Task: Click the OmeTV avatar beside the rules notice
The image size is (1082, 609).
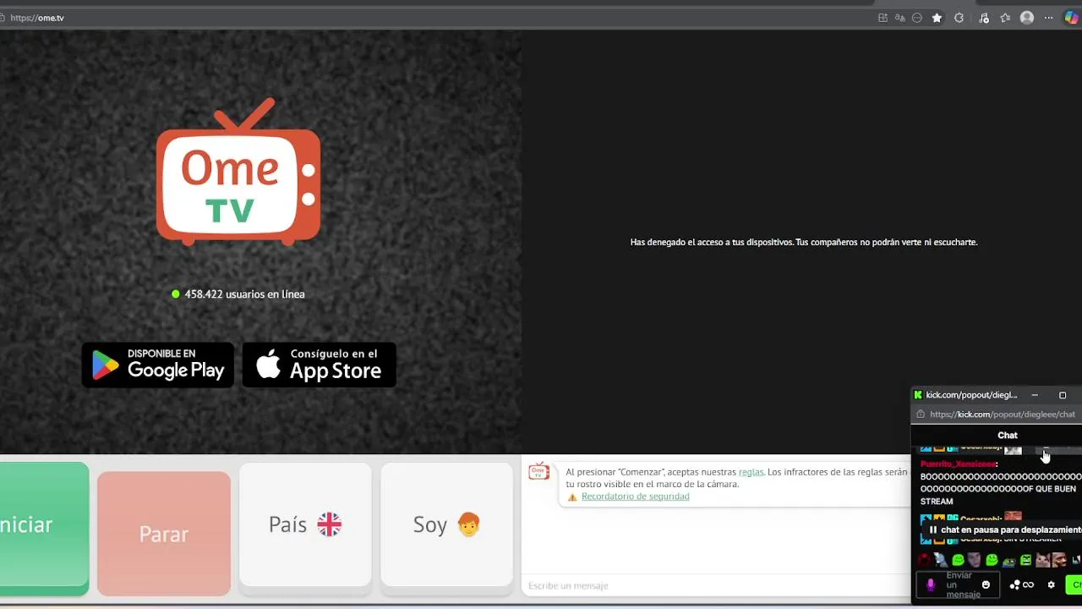Action: pyautogui.click(x=539, y=472)
